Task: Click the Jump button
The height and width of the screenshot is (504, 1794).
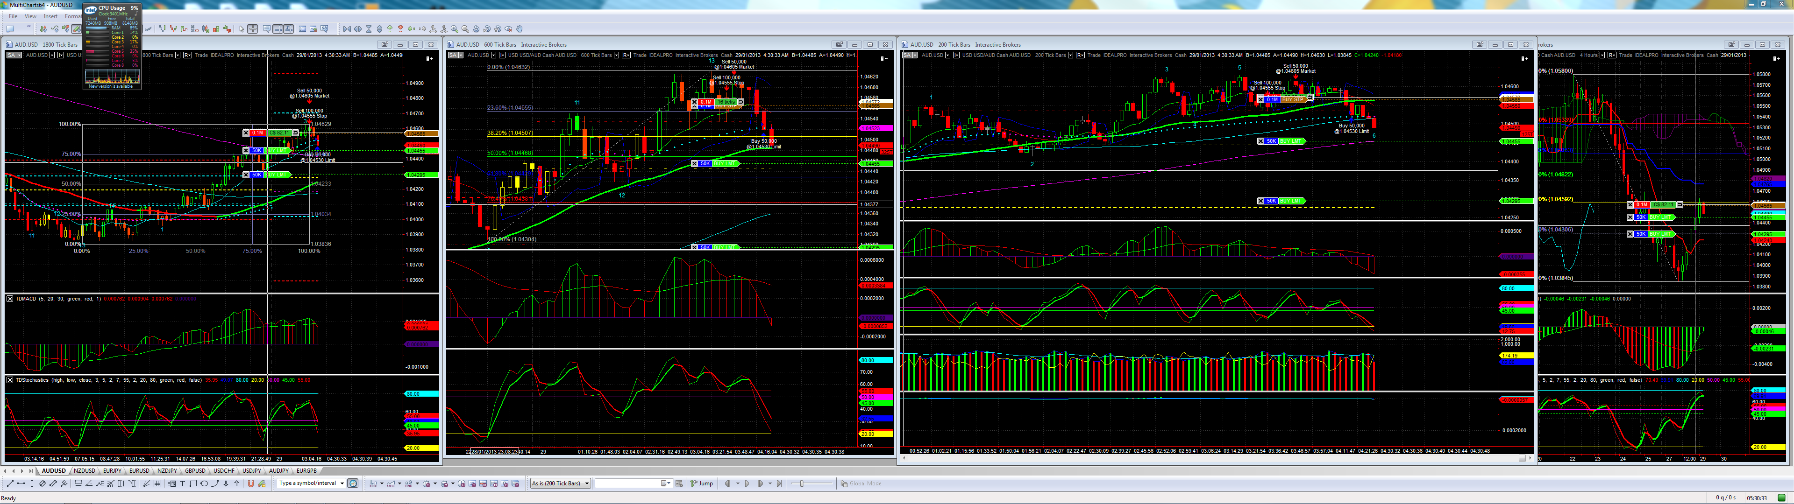Action: (x=702, y=483)
